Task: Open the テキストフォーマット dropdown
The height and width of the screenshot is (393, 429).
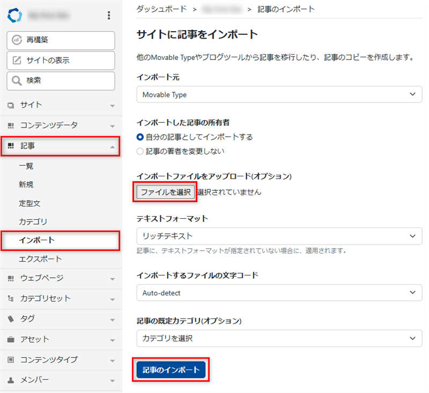Action: (279, 236)
